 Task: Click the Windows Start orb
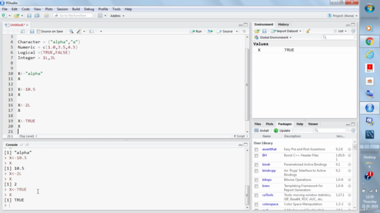click(369, 8)
